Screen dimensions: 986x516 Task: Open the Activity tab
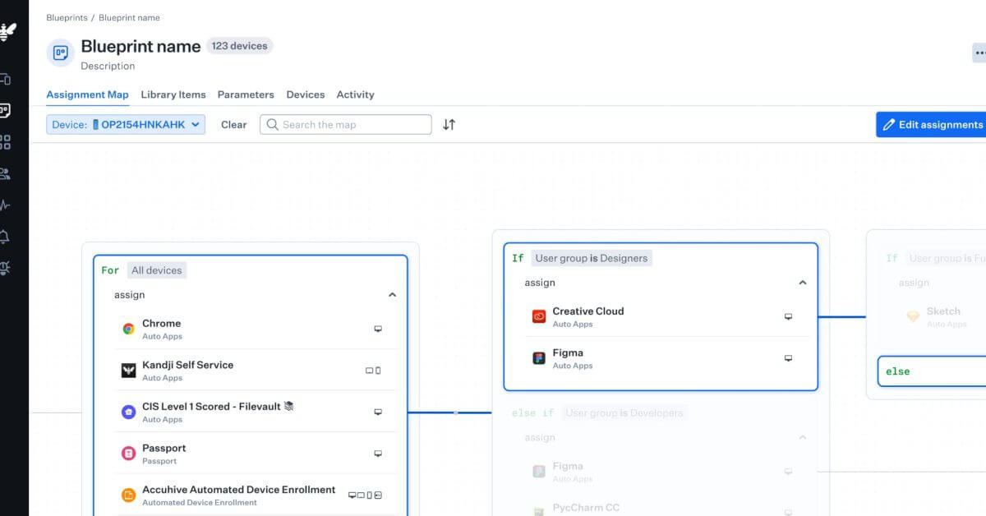coord(355,94)
